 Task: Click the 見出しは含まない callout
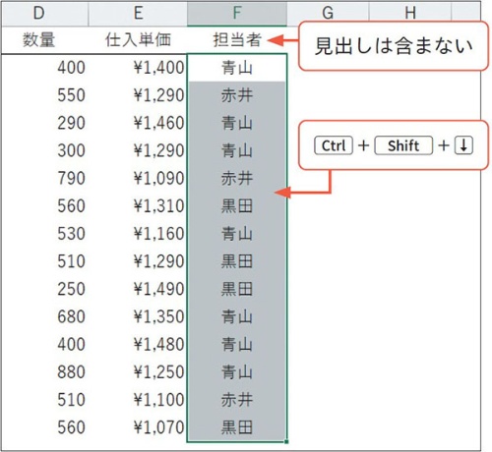[x=394, y=46]
